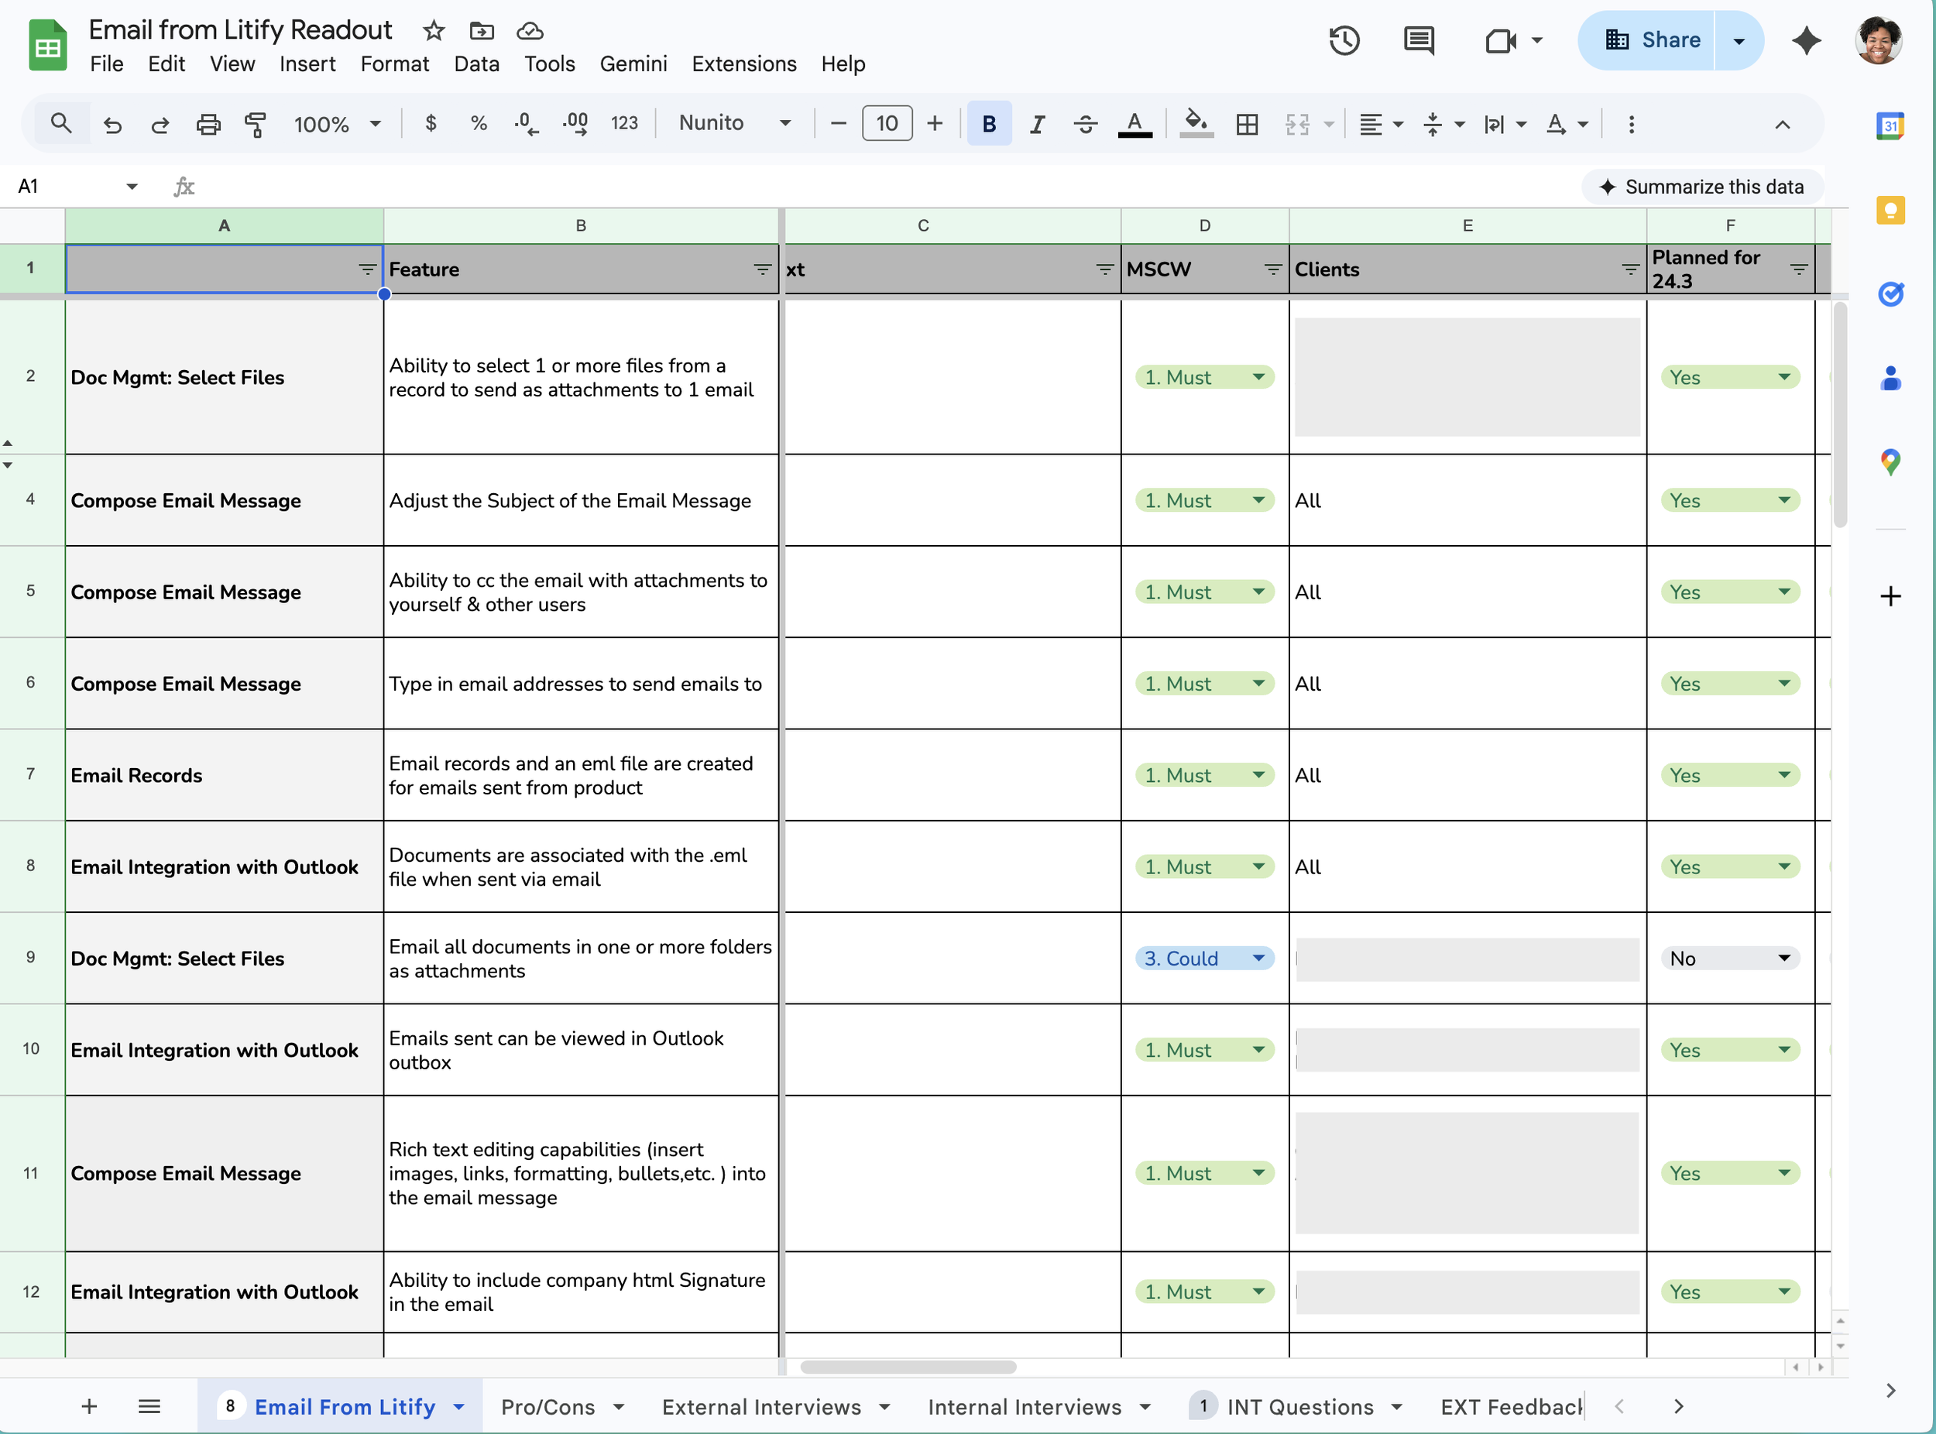Toggle filter in cell A1 header
Viewport: 1936px width, 1434px height.
tap(367, 270)
